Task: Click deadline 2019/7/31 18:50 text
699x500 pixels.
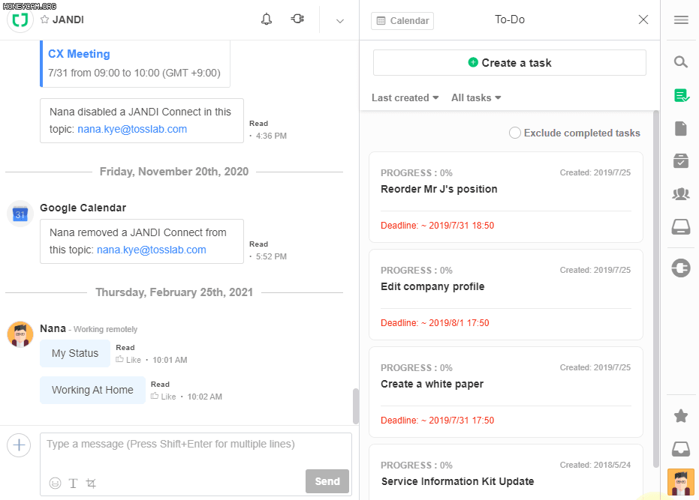Action: click(437, 226)
